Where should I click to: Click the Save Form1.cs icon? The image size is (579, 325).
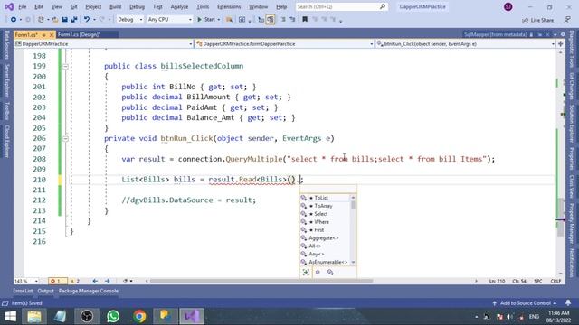click(64, 20)
